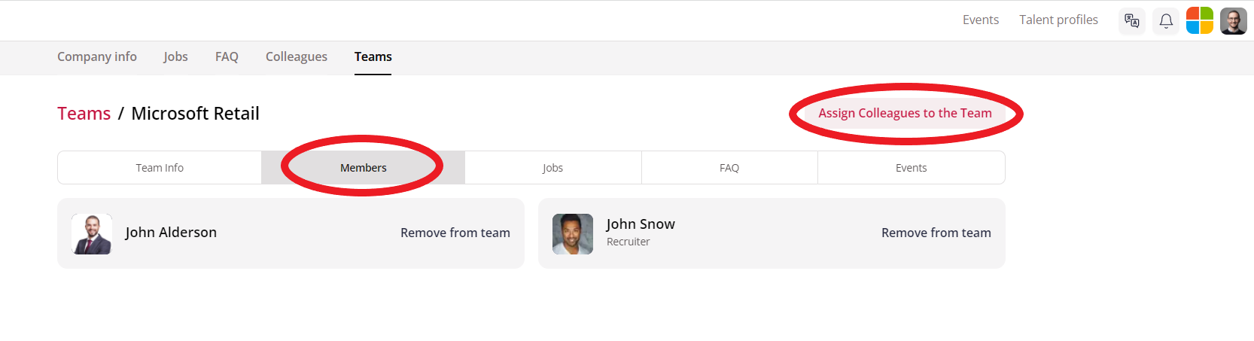Go to Colleagues navigation item
This screenshot has width=1254, height=341.
point(297,57)
